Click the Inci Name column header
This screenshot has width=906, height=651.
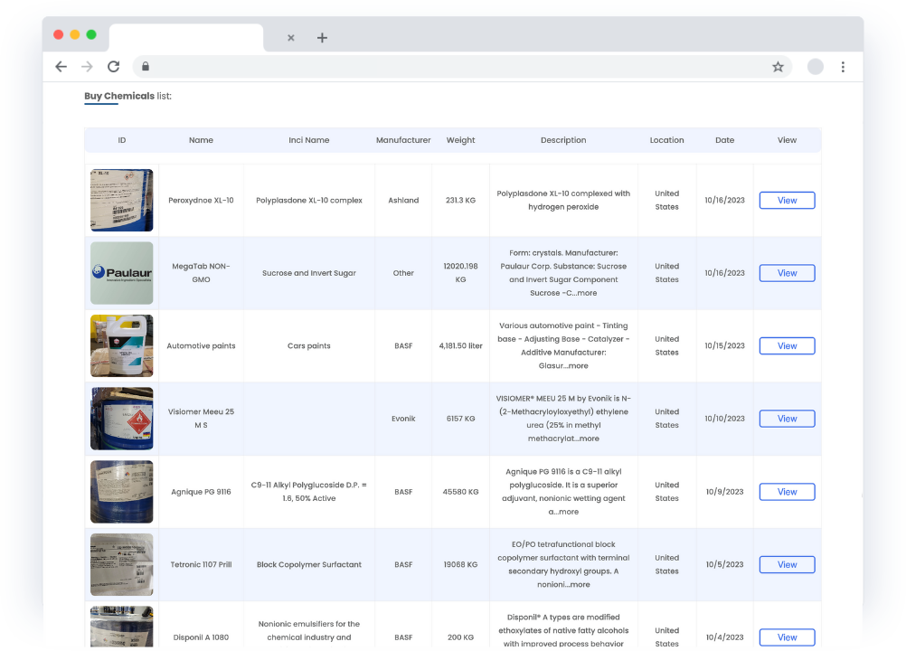click(x=309, y=140)
